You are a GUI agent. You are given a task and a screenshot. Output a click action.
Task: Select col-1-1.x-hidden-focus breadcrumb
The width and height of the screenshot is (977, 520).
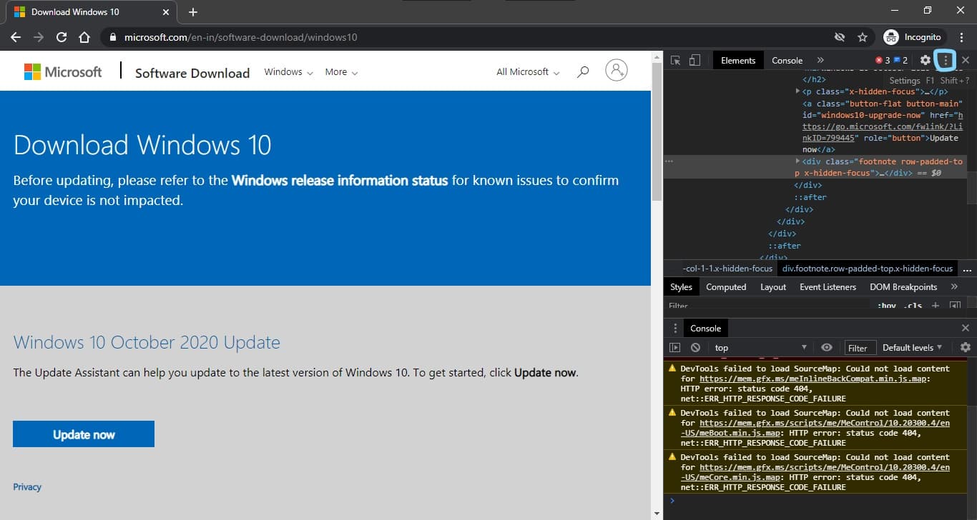coord(727,269)
